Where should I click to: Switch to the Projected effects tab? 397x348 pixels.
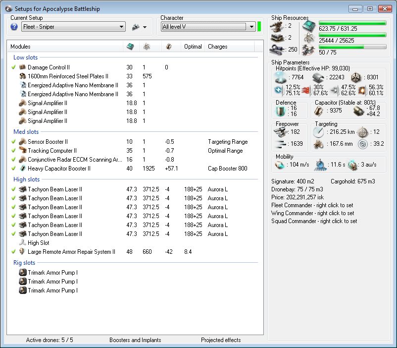click(x=221, y=340)
